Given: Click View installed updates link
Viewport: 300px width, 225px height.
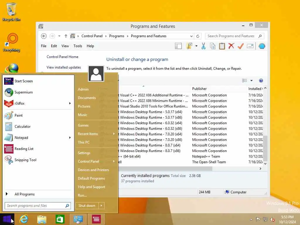Looking at the screenshot, I should pyautogui.click(x=64, y=67).
